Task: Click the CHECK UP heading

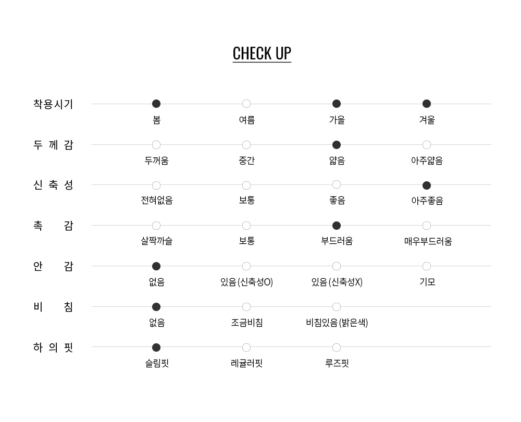Action: click(x=262, y=53)
